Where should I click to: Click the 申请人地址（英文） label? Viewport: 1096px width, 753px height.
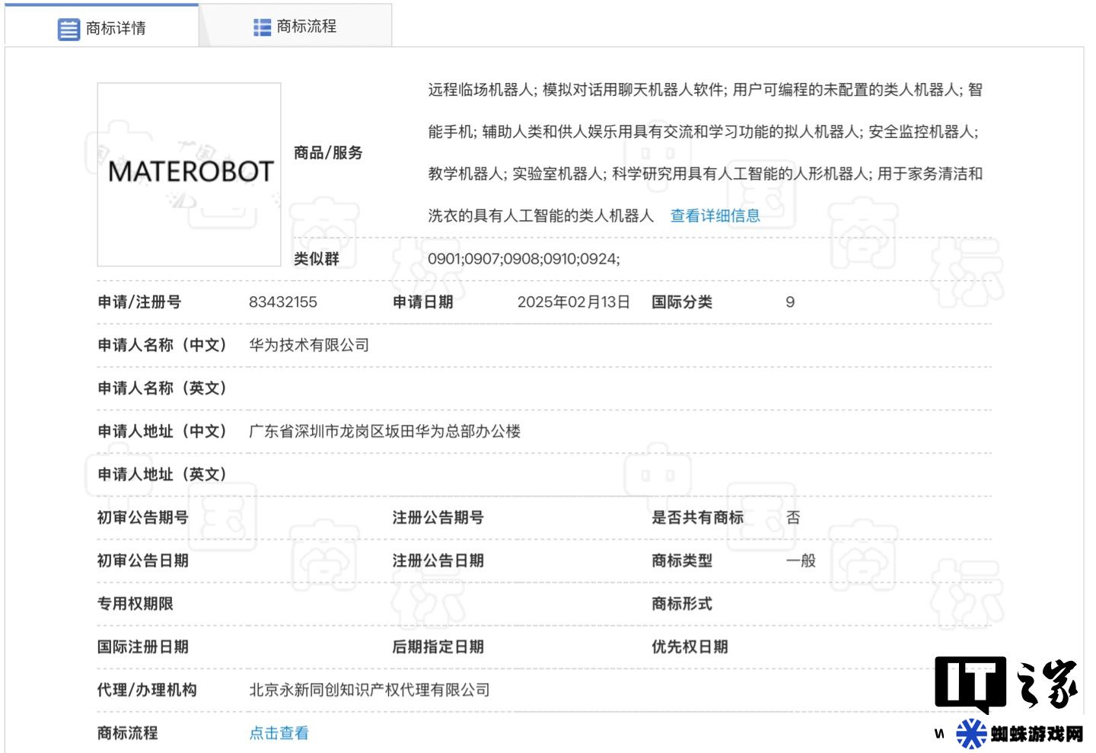(x=162, y=474)
